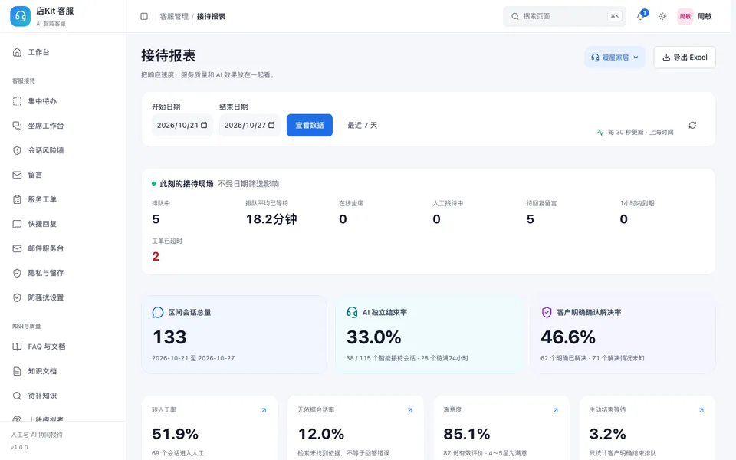Click the AI 独立结束率 33.0% value
The height and width of the screenshot is (460, 736).
point(373,337)
